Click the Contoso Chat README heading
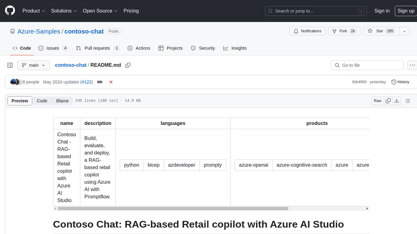Image resolution: width=417 pixels, height=234 pixels. tap(198, 224)
